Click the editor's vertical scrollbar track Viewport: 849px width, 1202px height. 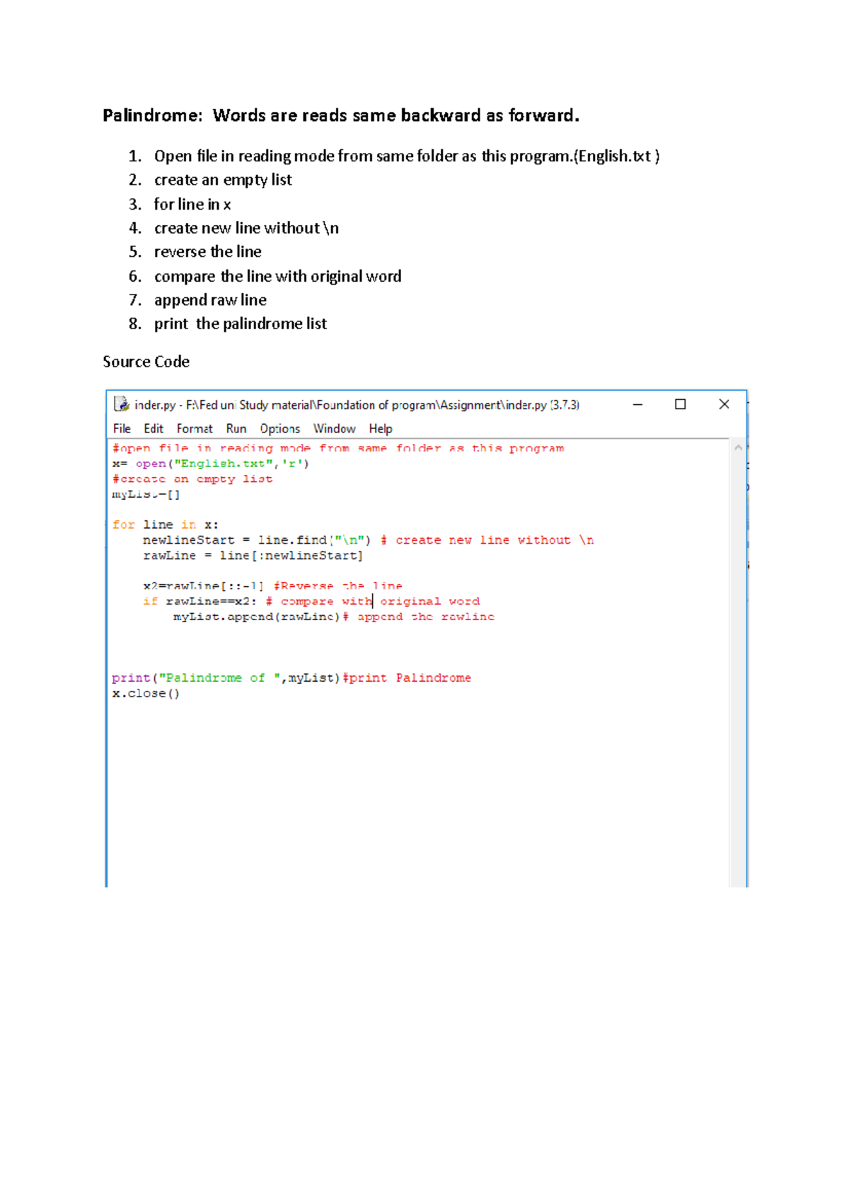pyautogui.click(x=738, y=637)
